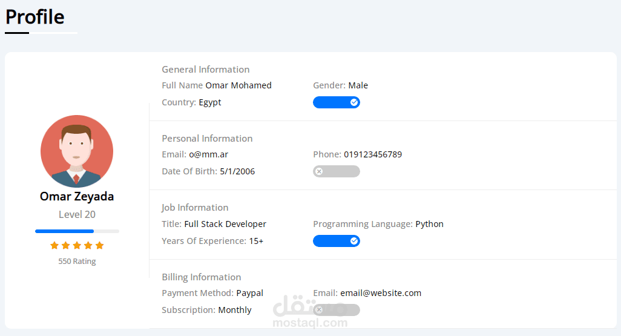Click the Full Stack Developer title

(x=225, y=224)
